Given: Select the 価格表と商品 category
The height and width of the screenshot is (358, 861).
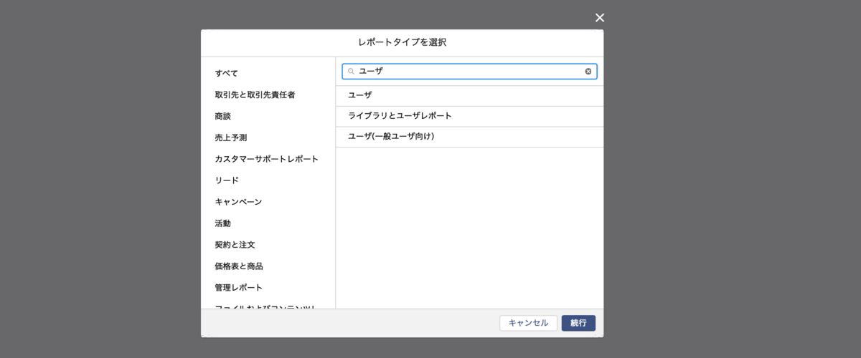Looking at the screenshot, I should tap(238, 266).
